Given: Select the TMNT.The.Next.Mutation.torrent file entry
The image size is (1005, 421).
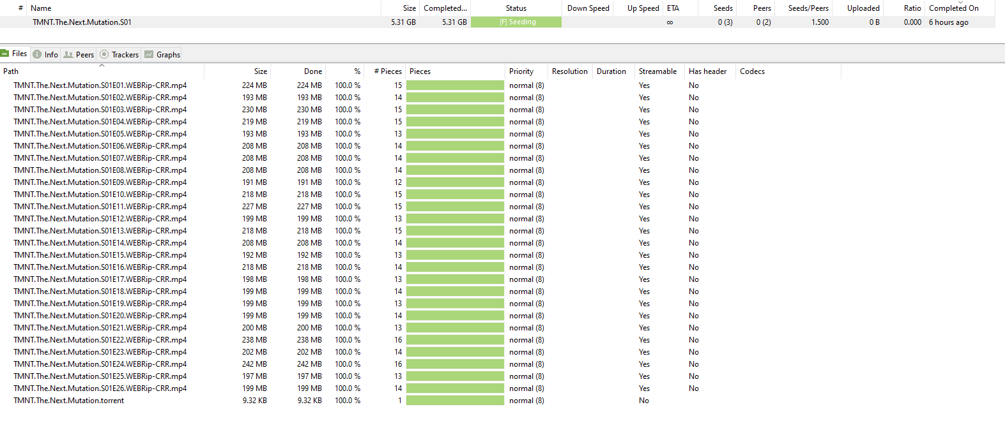Looking at the screenshot, I should (x=69, y=401).
